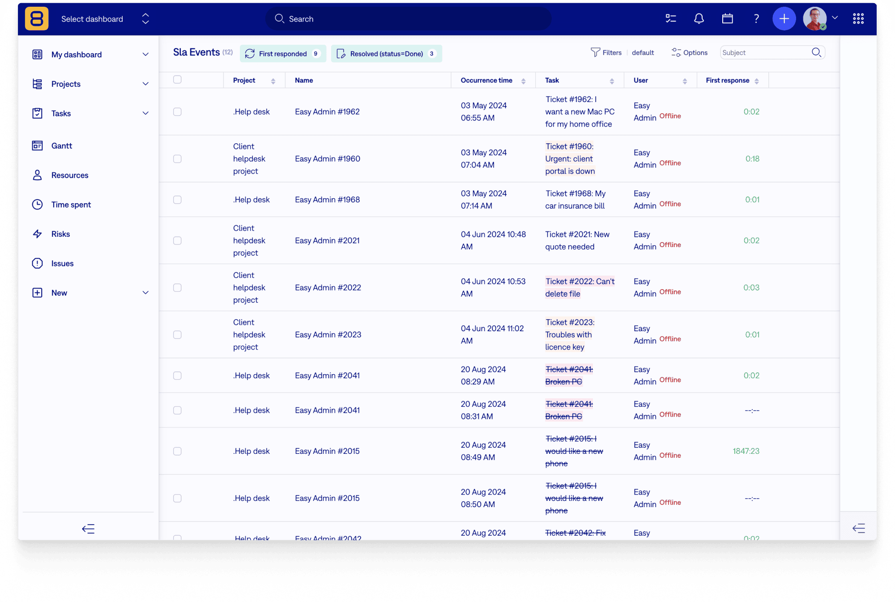Screen dimensions: 895x602
Task: Open the apps grid menu icon
Action: (x=858, y=19)
